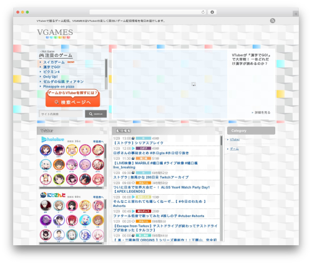Click the hot games list scrollbar

click(x=106, y=74)
